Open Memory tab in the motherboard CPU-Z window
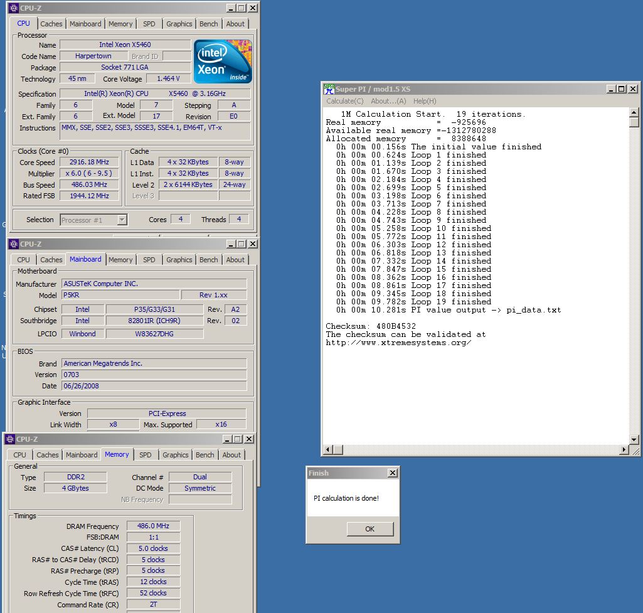Image resolution: width=643 pixels, height=613 pixels. coord(120,260)
